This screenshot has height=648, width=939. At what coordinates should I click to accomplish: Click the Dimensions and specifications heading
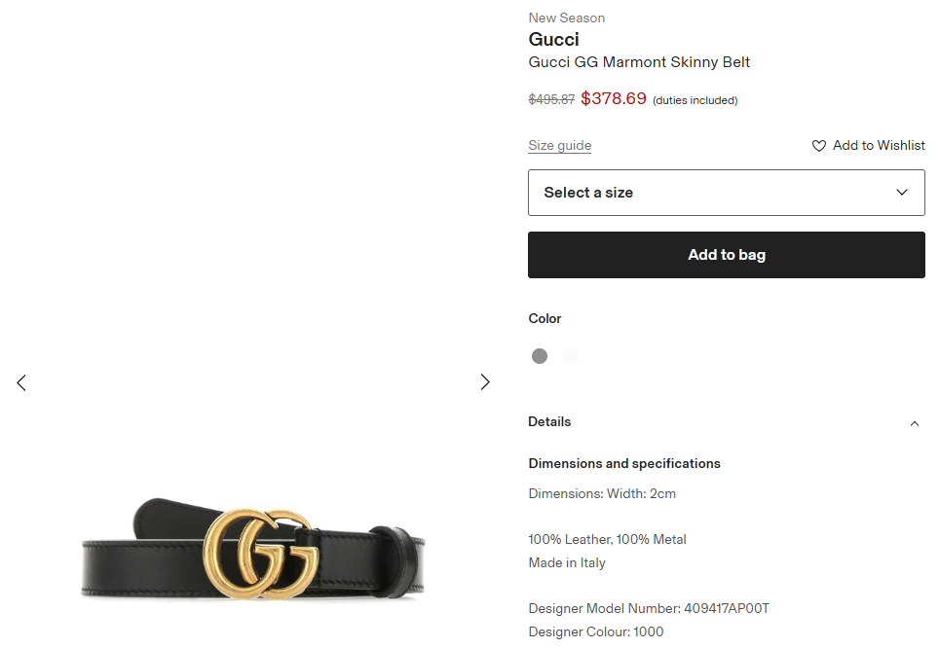(624, 464)
